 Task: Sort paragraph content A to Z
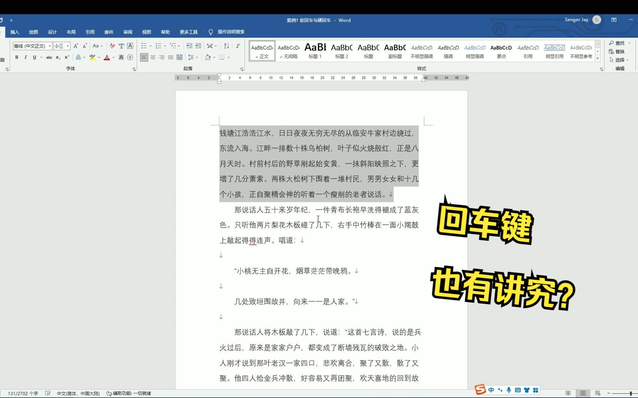226,46
